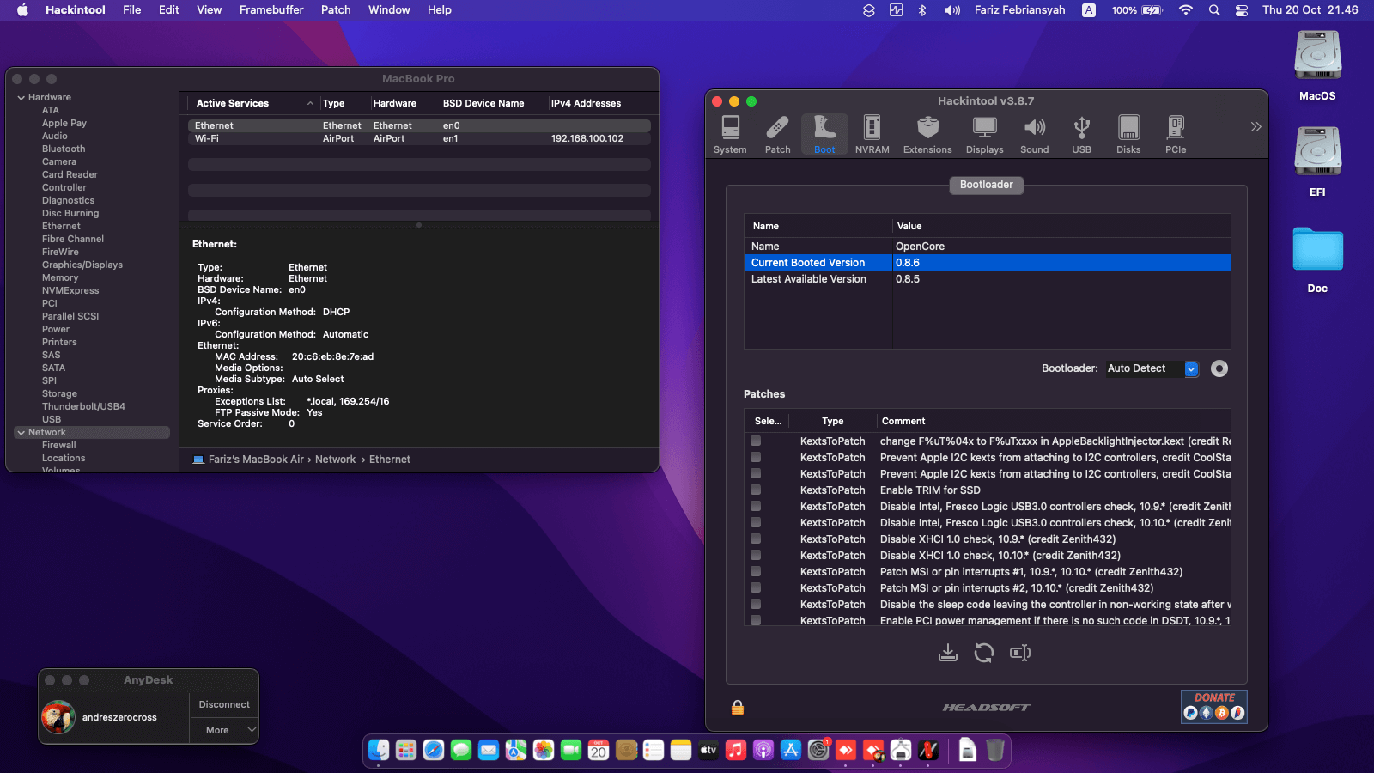Select the Disks toolbar icon

pos(1128,135)
